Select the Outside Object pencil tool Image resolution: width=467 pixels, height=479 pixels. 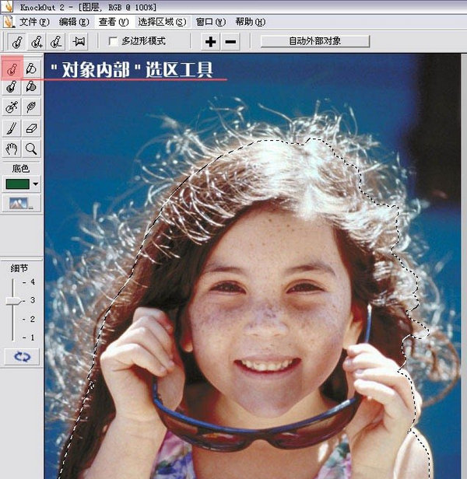pyautogui.click(x=31, y=68)
